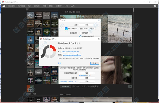Select the 打开最近的标签页 radio option

point(80,36)
